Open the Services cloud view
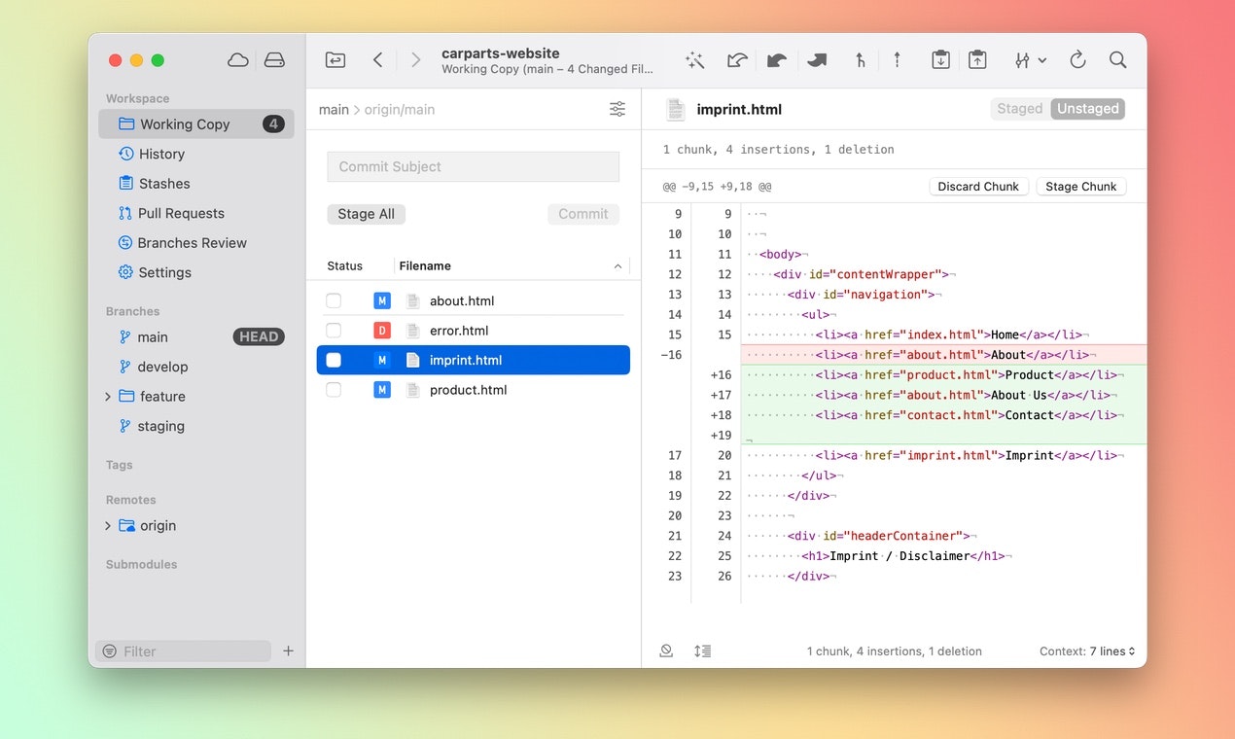 (238, 60)
